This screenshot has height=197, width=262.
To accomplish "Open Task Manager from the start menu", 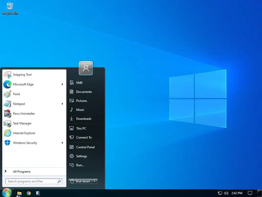I will pos(34,123).
